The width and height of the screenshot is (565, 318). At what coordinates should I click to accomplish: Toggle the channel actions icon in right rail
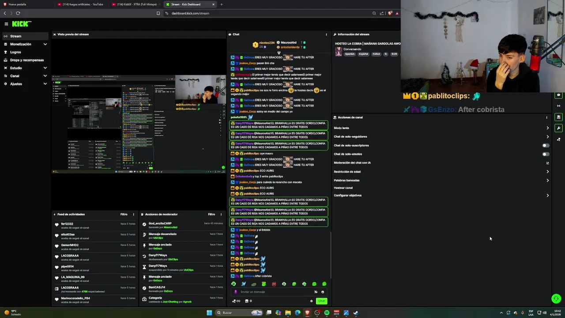558,117
